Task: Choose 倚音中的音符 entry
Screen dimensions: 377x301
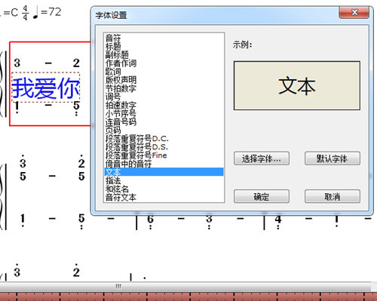Action: click(164, 164)
